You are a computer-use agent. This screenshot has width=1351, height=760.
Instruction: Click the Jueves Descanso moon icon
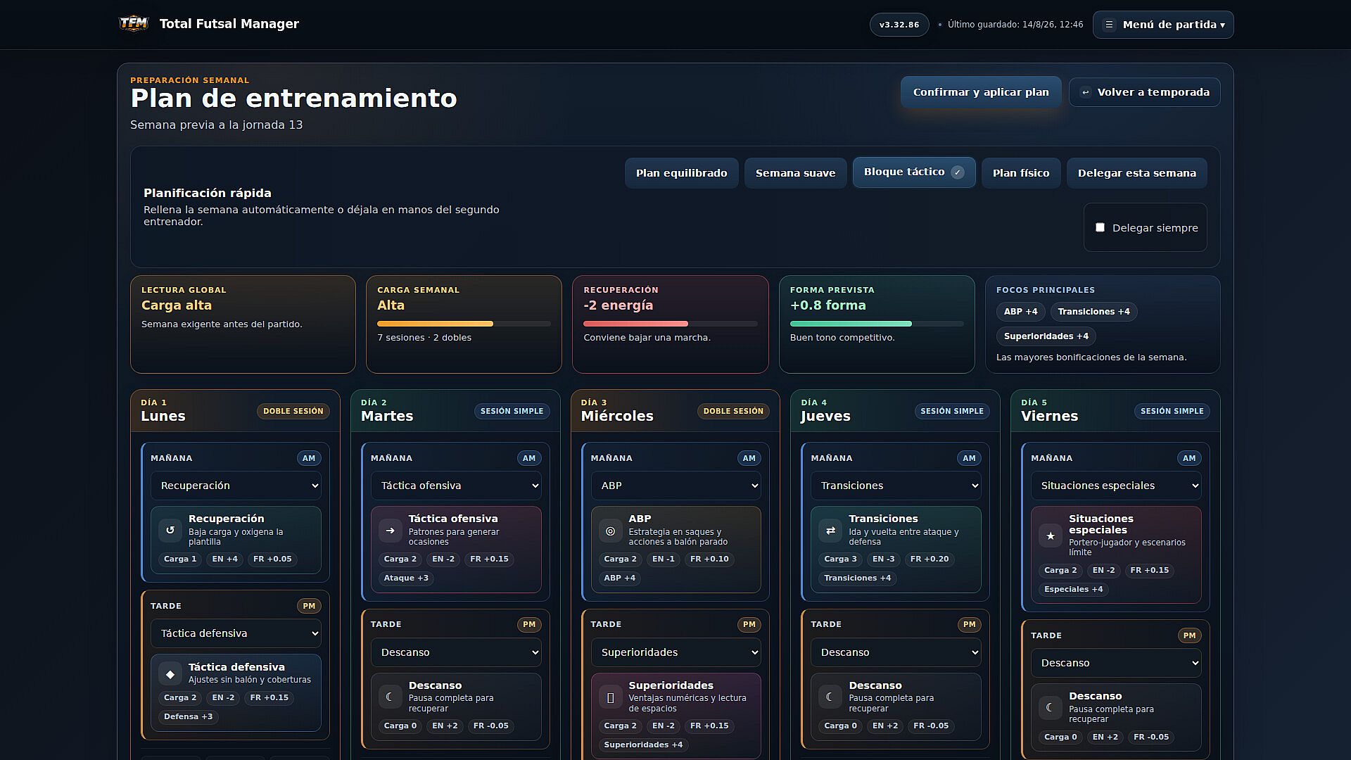[x=830, y=697]
